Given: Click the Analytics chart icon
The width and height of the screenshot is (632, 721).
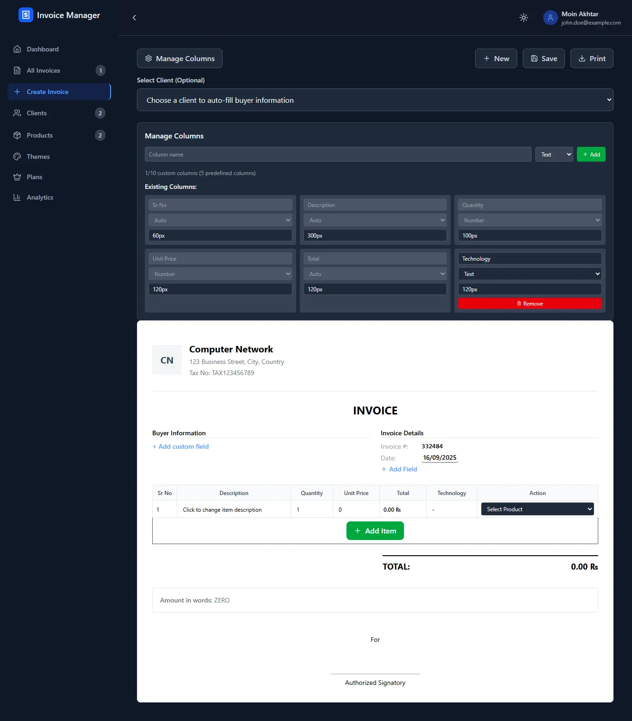Looking at the screenshot, I should [x=17, y=197].
